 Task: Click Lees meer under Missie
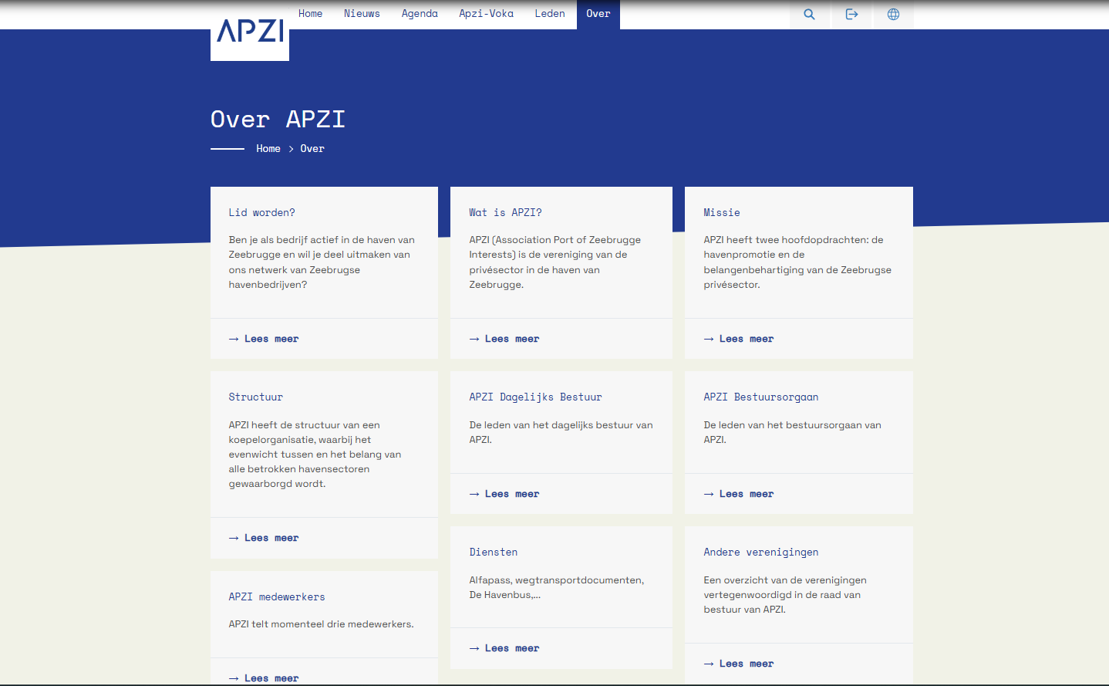[746, 339]
